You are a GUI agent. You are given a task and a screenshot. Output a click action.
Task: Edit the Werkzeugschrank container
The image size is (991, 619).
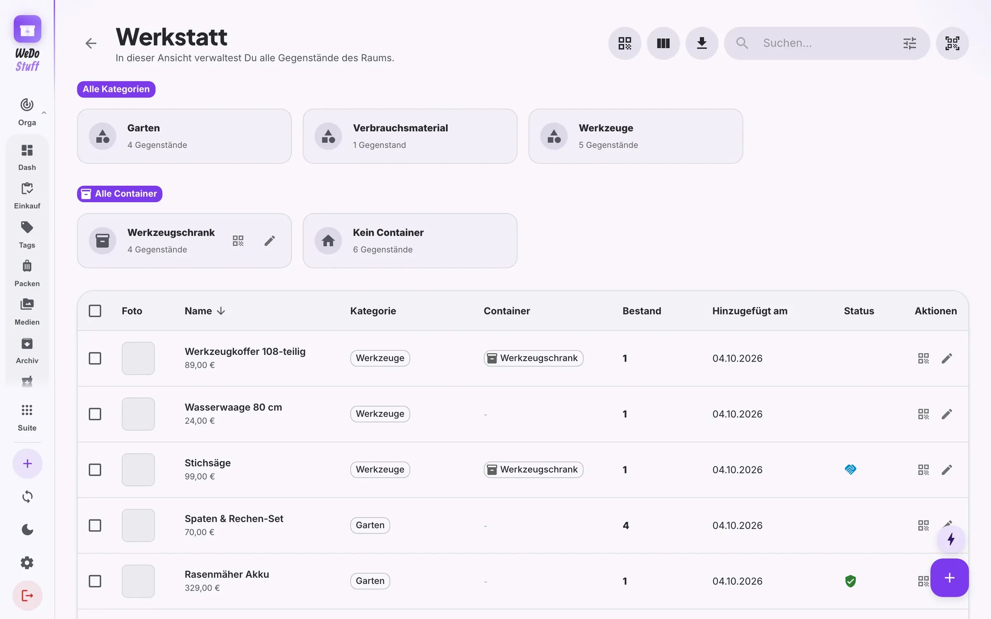point(270,241)
